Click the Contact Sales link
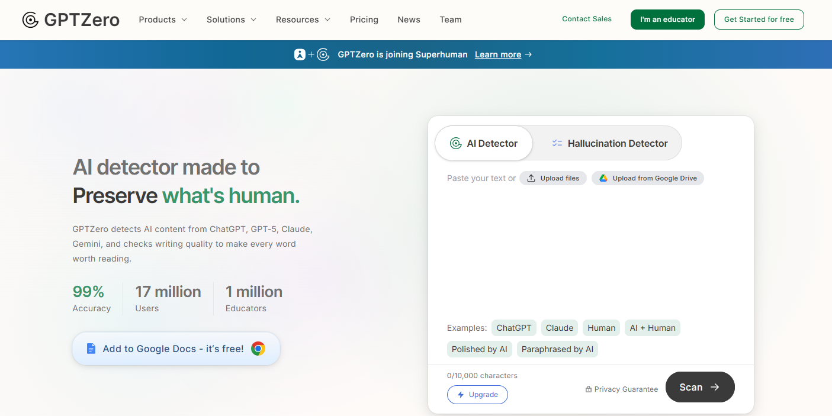 [x=587, y=19]
